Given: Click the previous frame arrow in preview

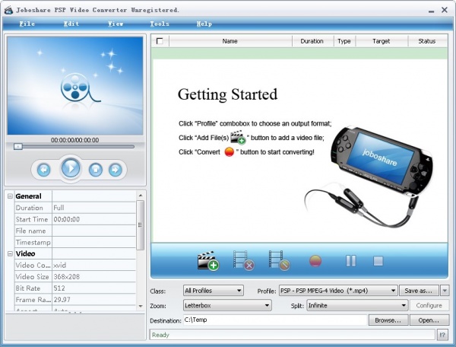Looking at the screenshot, I should click(44, 170).
